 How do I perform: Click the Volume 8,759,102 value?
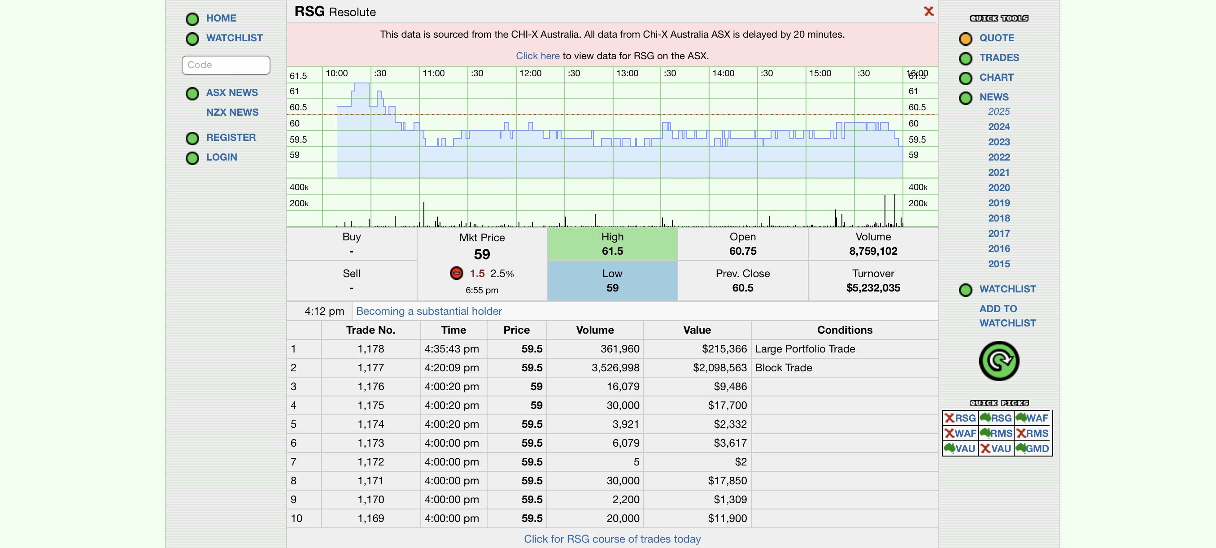pos(873,251)
